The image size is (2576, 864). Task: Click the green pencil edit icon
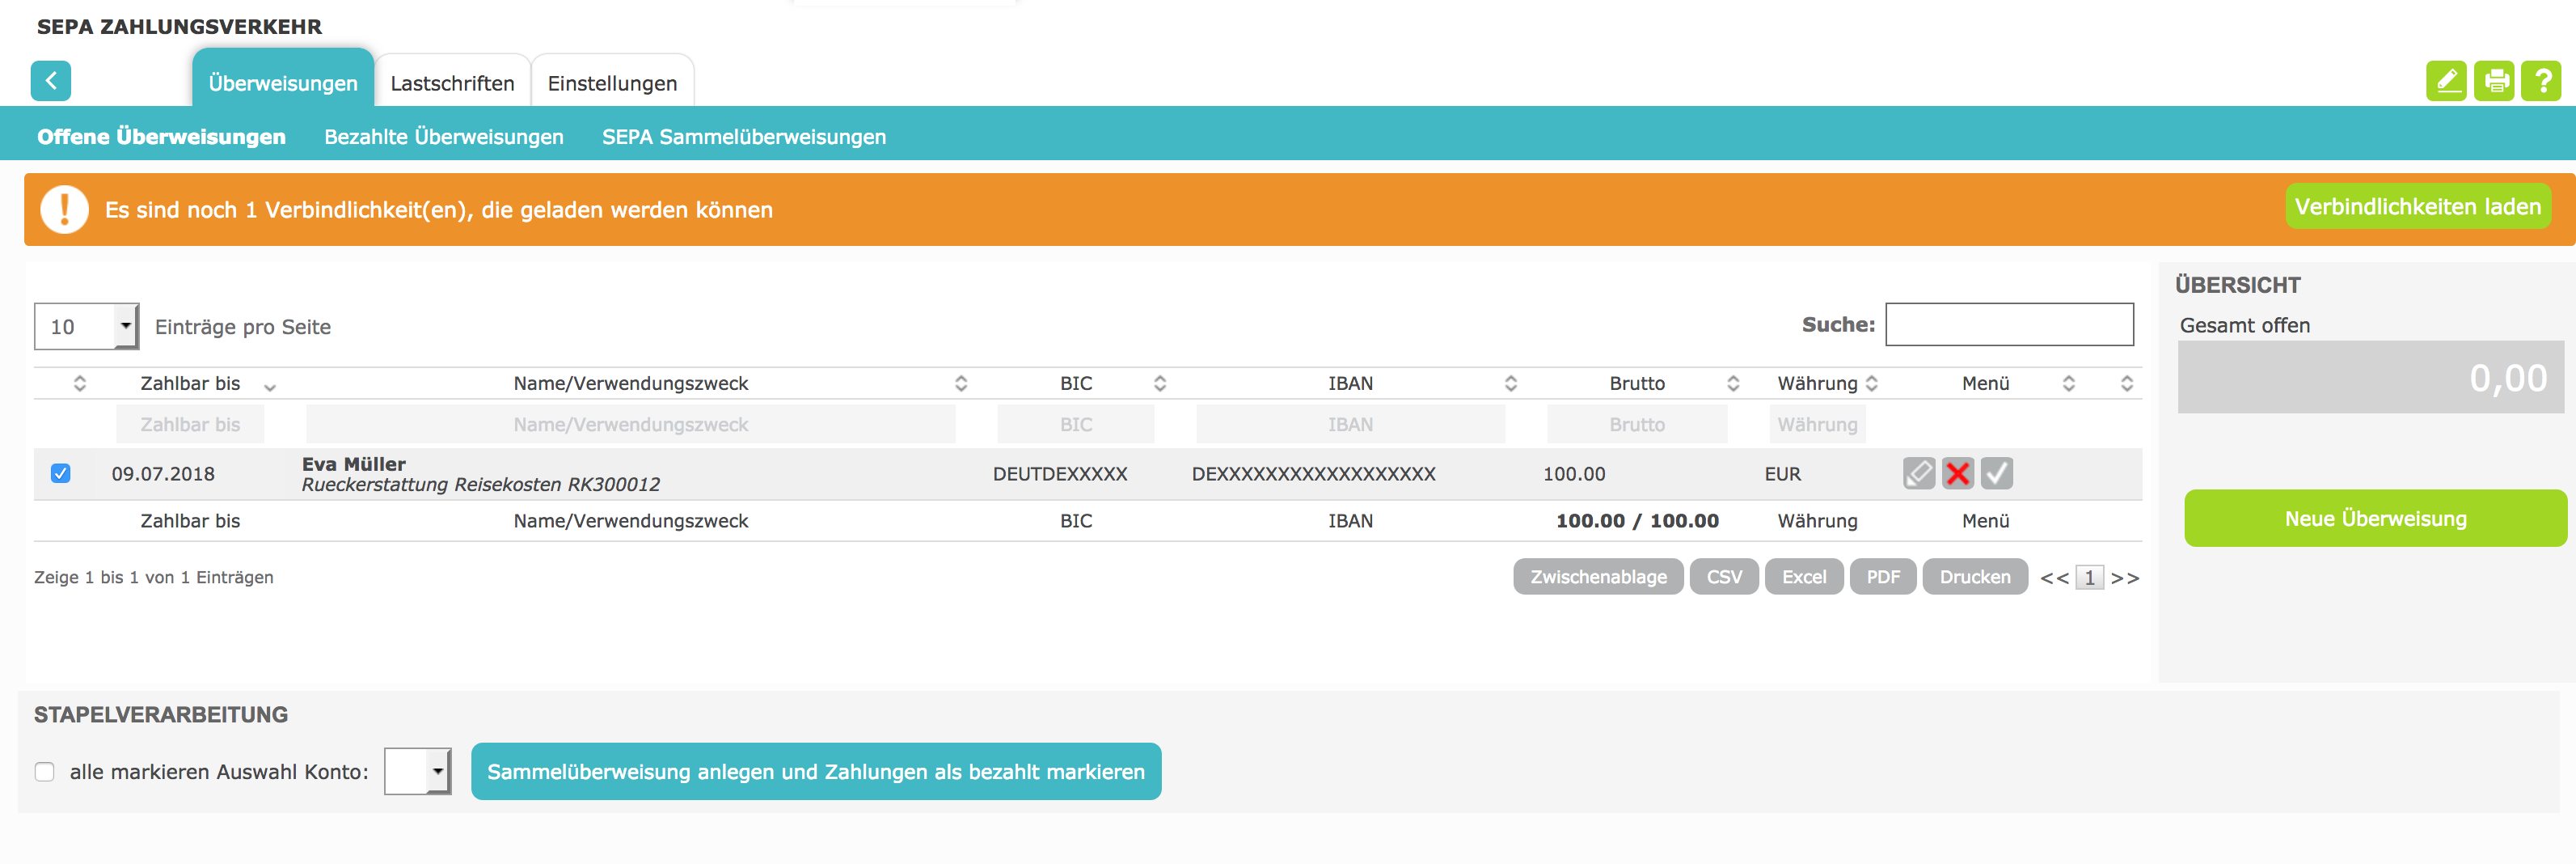tap(2446, 81)
